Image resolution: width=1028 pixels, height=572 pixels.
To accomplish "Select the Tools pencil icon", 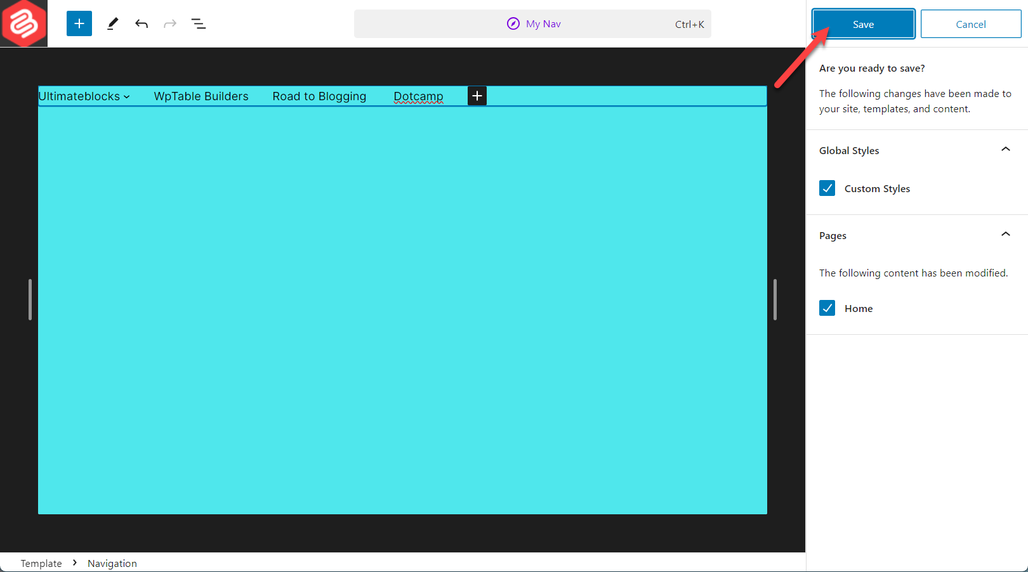I will [112, 23].
